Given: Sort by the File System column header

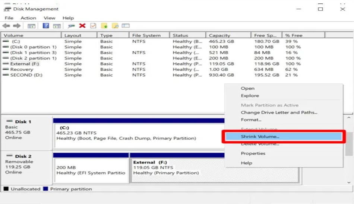Looking at the screenshot, I should coord(146,35).
